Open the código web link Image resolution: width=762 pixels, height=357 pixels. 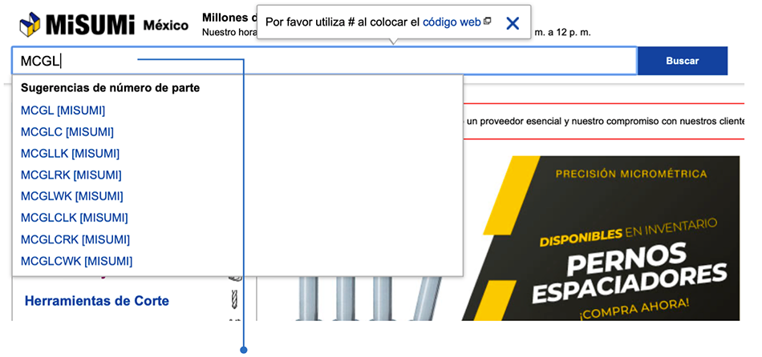pos(452,22)
